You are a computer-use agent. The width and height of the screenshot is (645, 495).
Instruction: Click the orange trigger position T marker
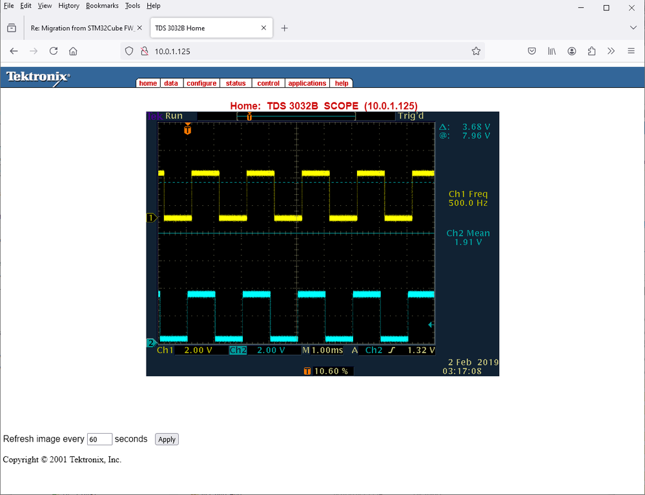[188, 130]
